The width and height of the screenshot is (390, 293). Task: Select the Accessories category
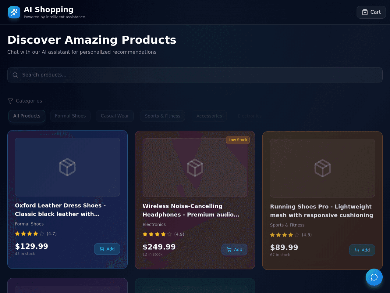(x=209, y=116)
